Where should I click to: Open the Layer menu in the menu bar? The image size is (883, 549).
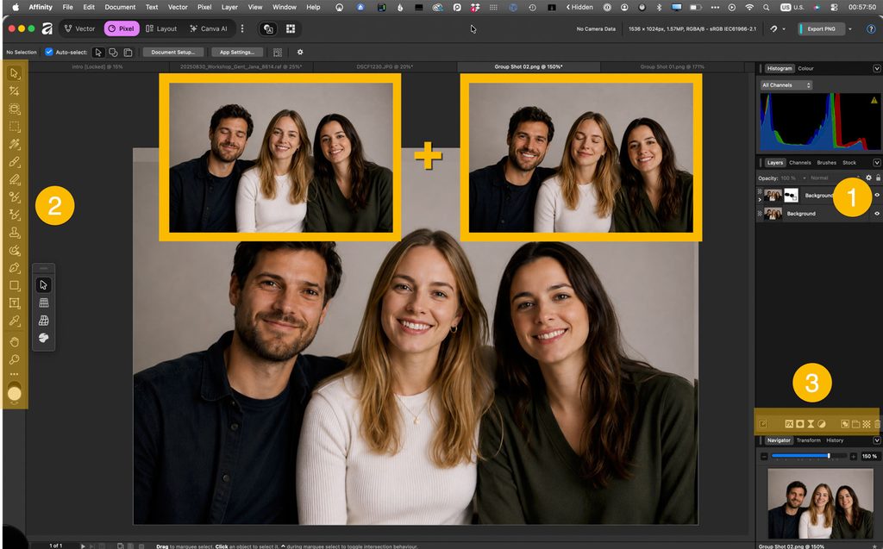(229, 7)
